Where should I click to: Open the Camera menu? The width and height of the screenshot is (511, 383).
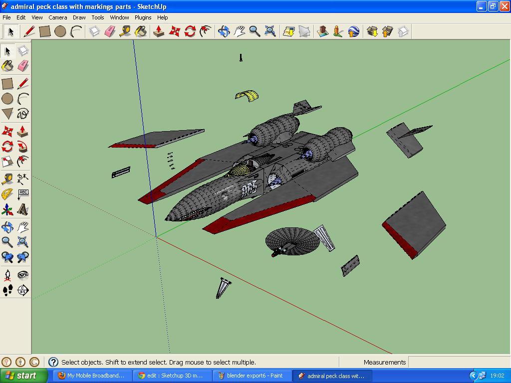pyautogui.click(x=58, y=17)
